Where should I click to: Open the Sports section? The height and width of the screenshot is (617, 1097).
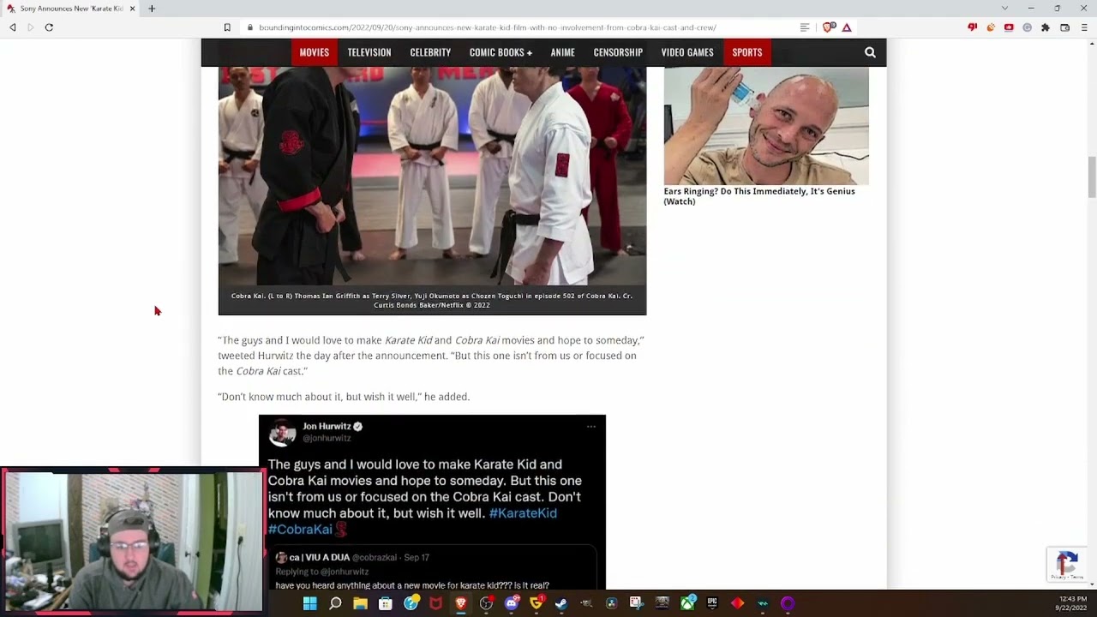(747, 52)
